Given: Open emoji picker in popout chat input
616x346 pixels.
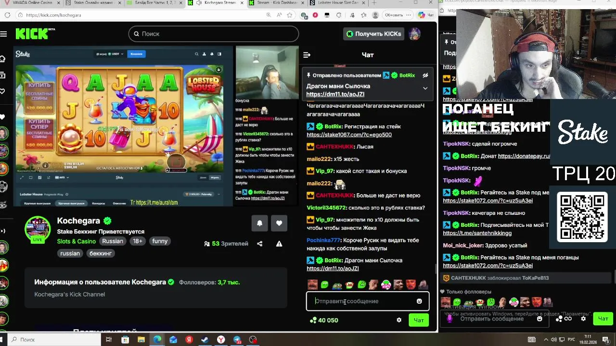Looking at the screenshot, I should (x=539, y=319).
